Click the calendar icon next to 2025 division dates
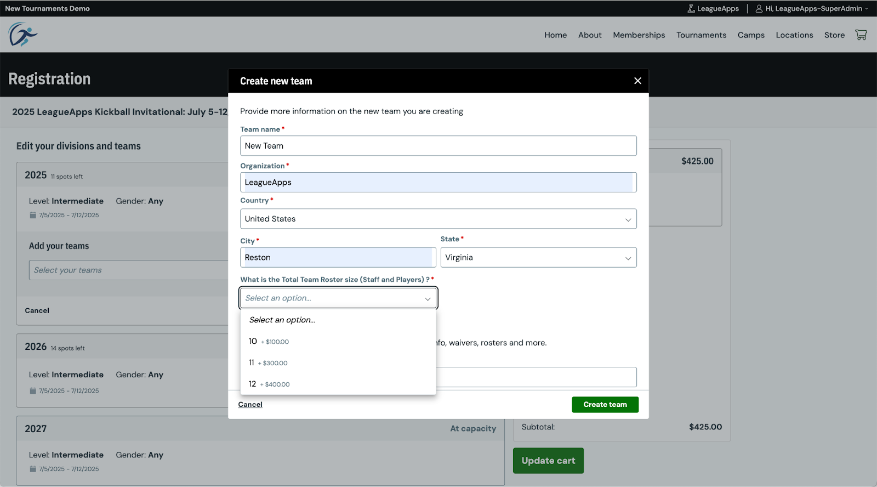 33,215
